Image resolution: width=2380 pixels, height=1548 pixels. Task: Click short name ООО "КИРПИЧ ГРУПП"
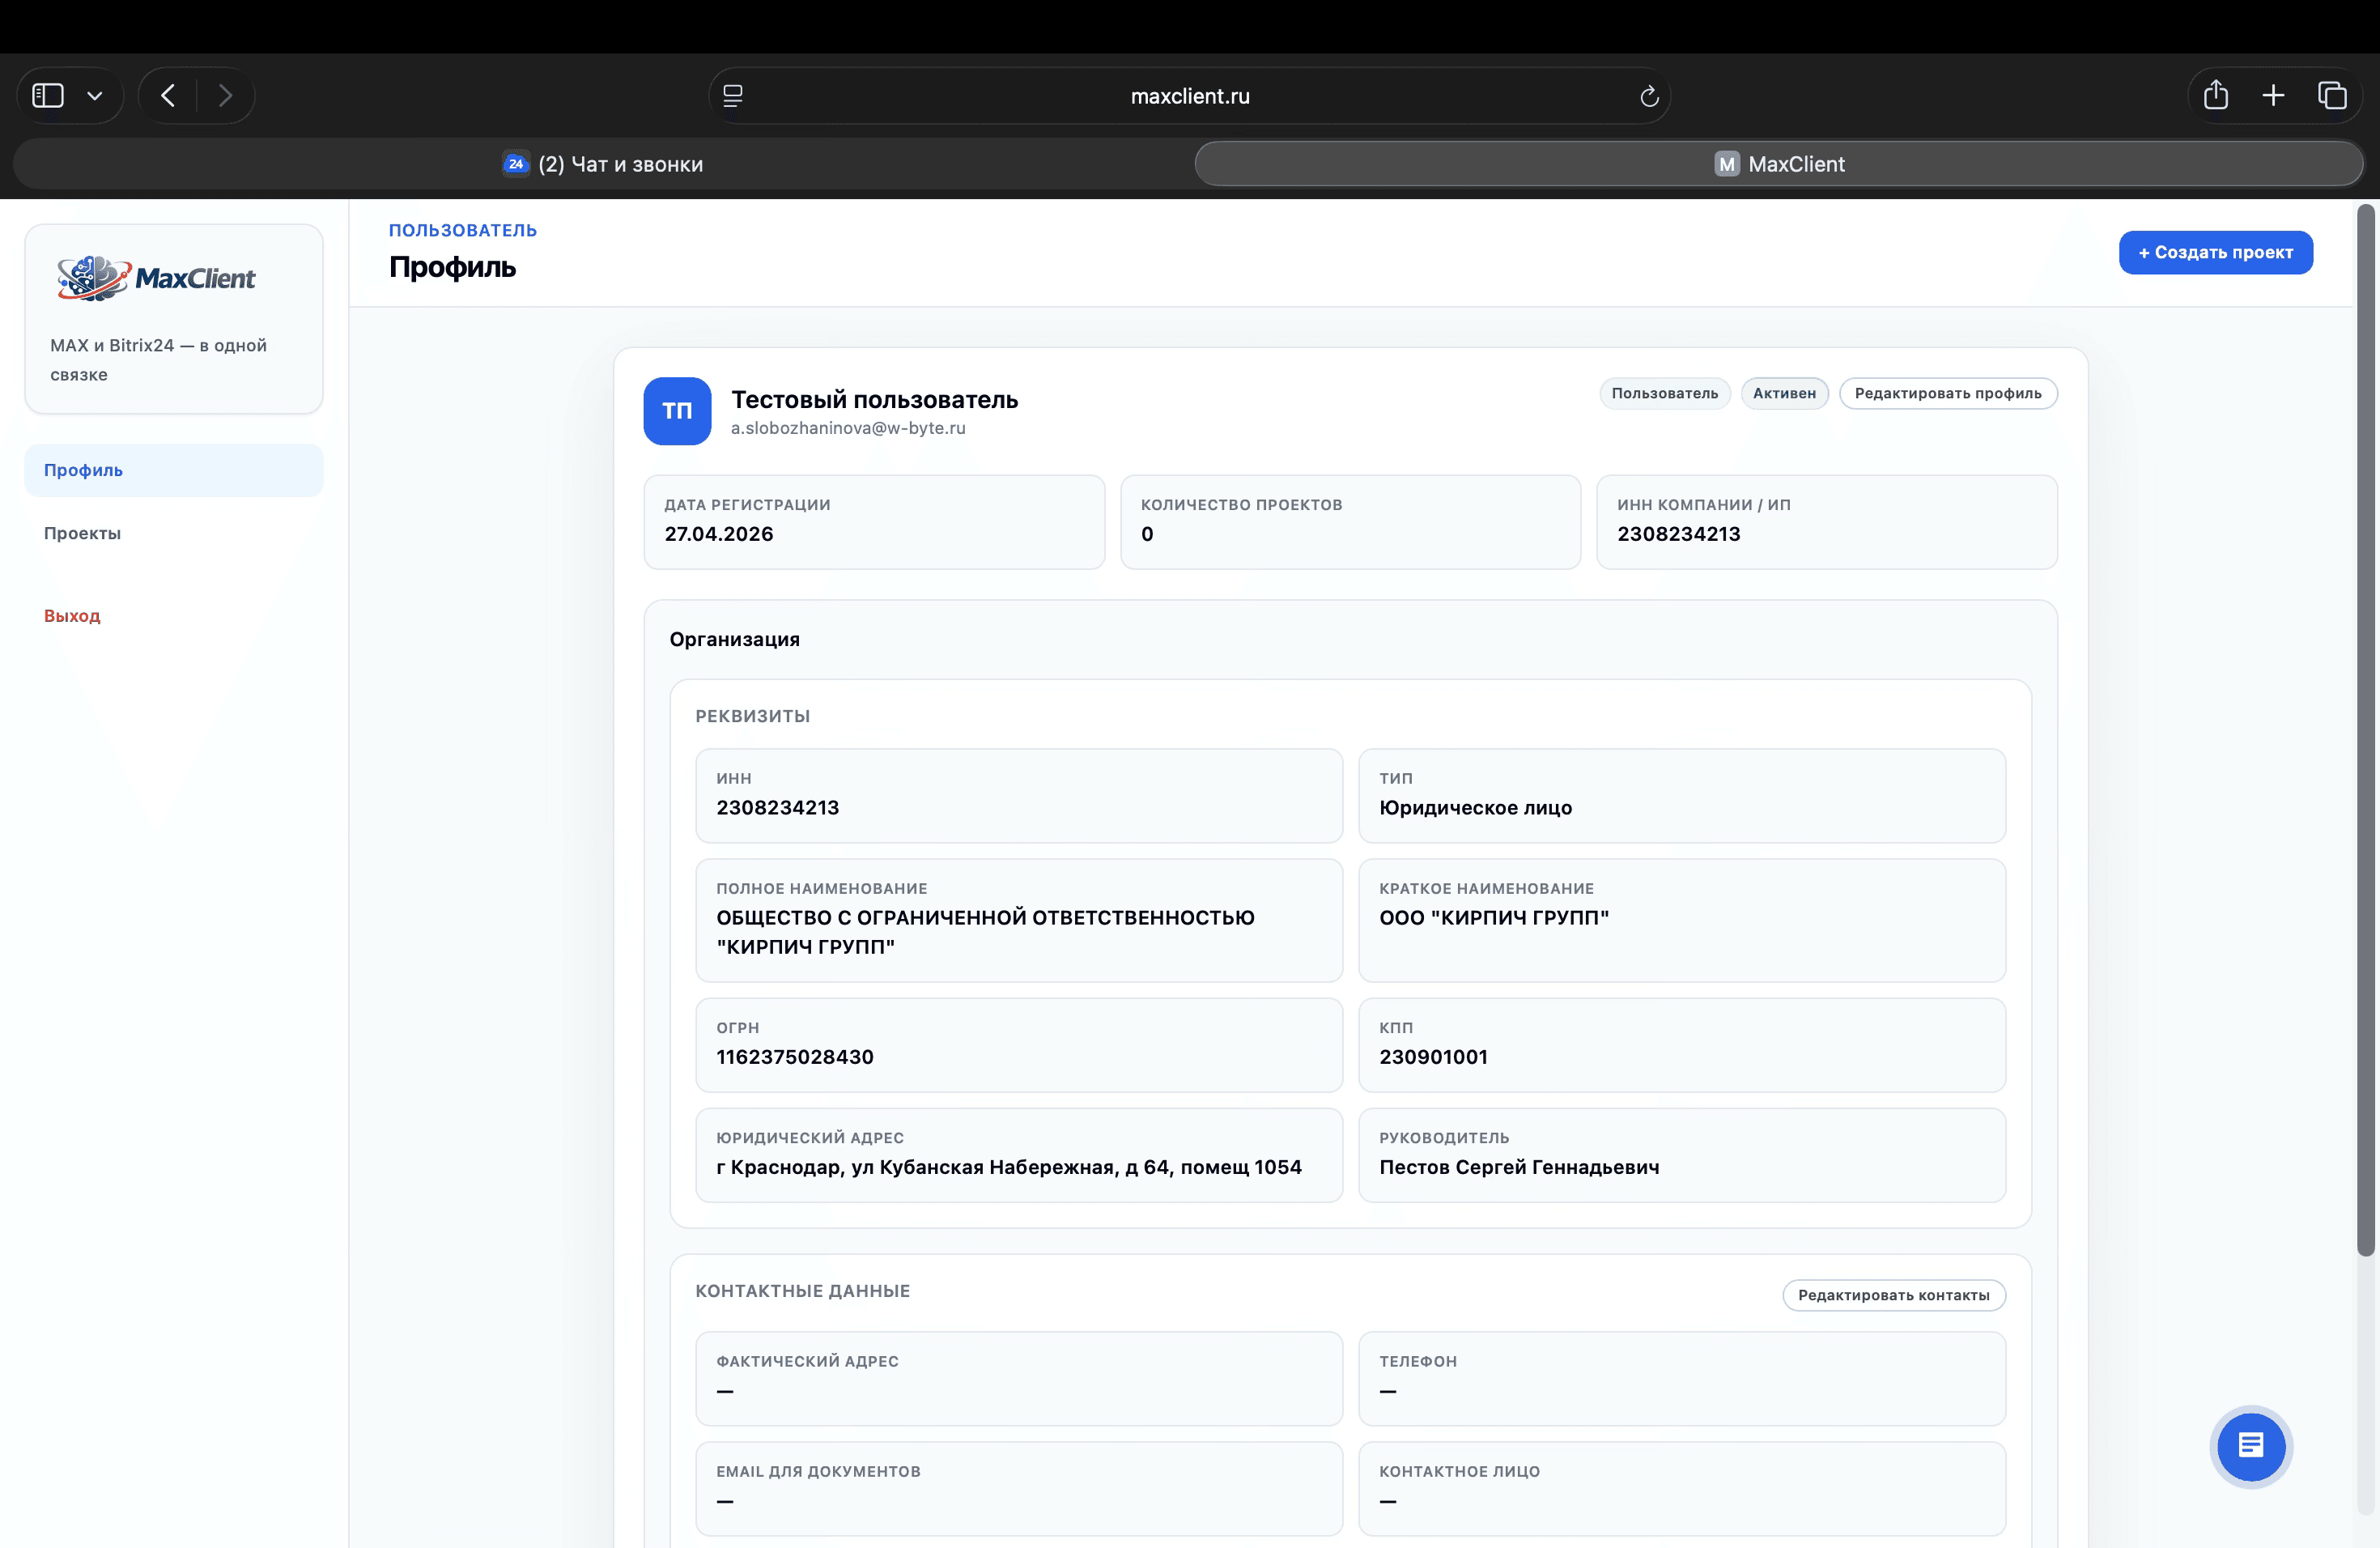tap(1494, 918)
